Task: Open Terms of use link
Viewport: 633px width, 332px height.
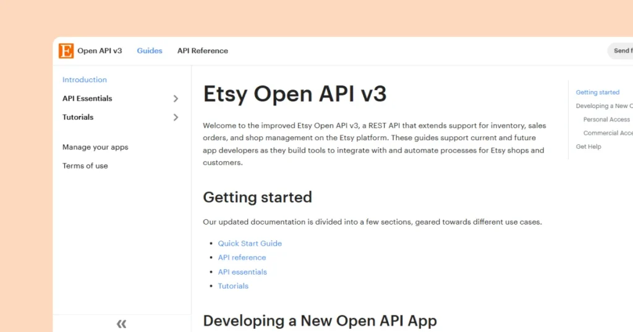Action: tap(85, 165)
